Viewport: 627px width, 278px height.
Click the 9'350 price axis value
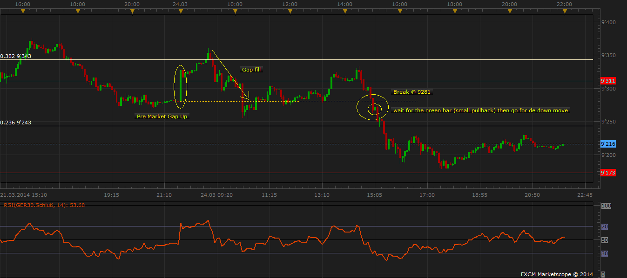(x=608, y=56)
